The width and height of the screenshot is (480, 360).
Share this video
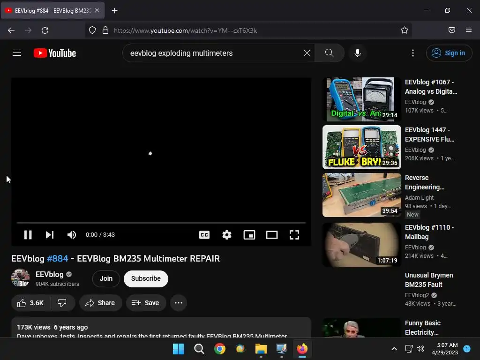[x=100, y=303]
